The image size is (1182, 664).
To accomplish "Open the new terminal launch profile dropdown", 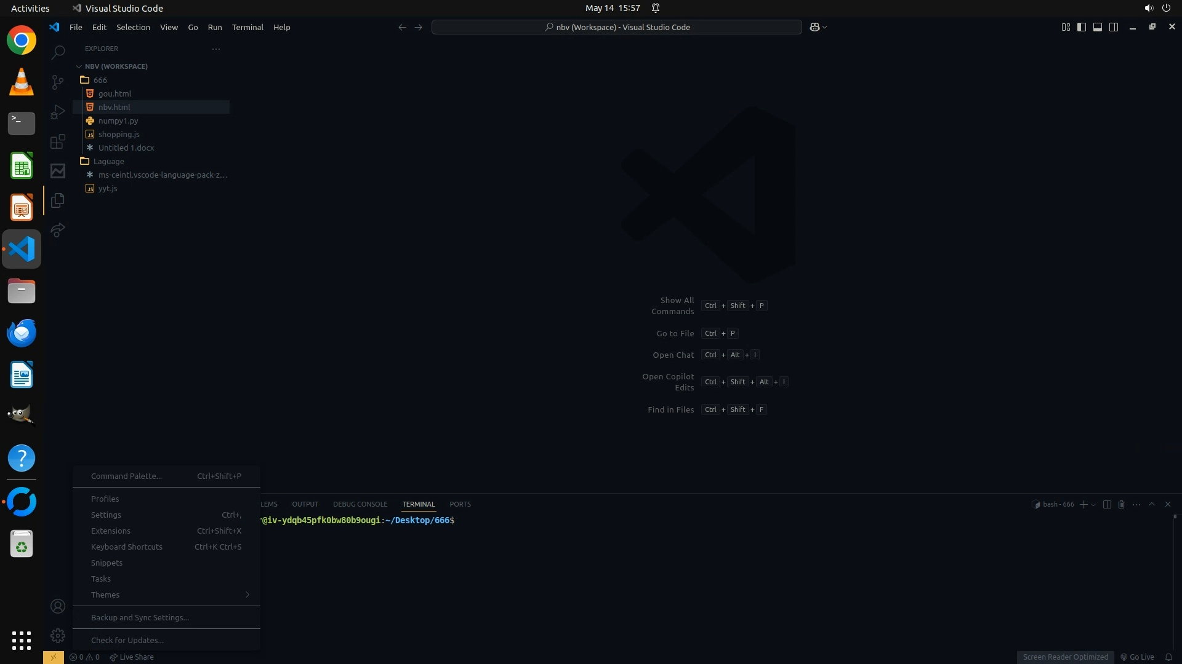I will (1093, 505).
